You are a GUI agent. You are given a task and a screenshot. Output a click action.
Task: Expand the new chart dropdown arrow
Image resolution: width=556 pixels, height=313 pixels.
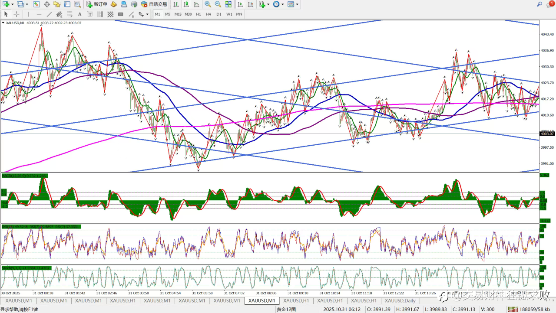(12, 4)
